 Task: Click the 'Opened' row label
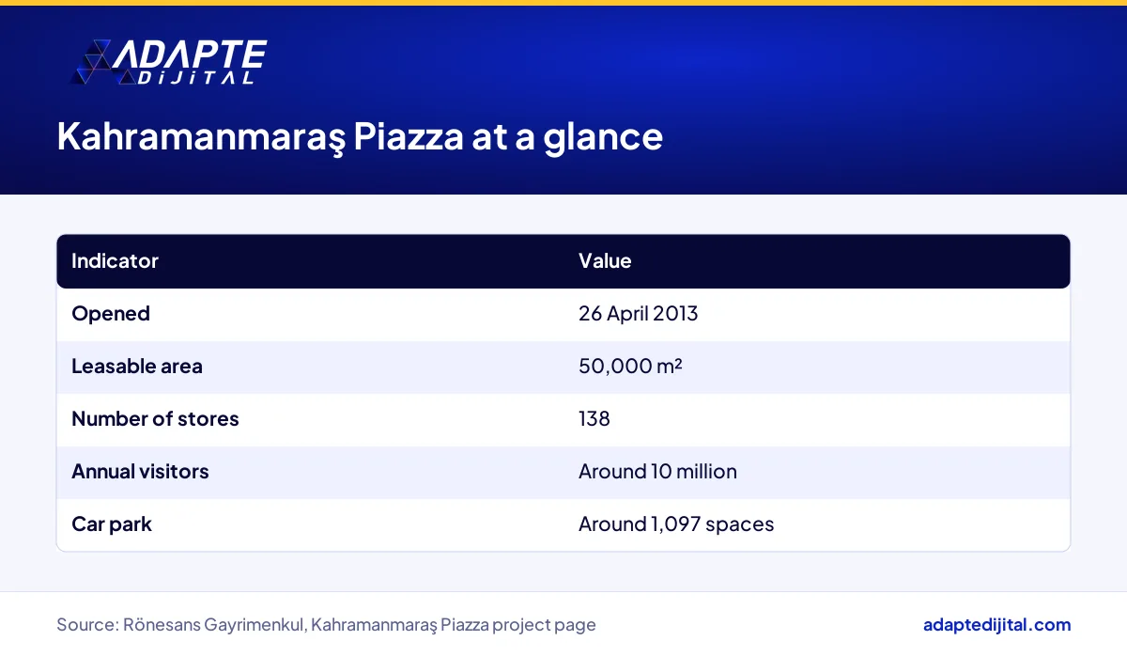tap(111, 314)
